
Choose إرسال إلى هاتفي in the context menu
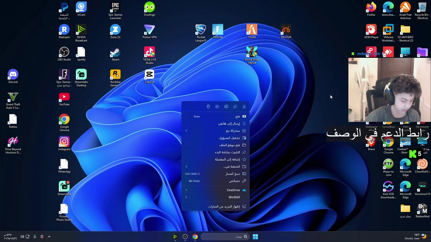[215, 124]
